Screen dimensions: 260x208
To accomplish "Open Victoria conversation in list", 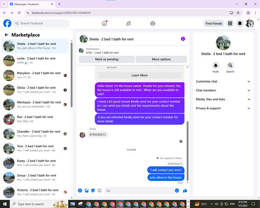I will pyautogui.click(x=35, y=192).
